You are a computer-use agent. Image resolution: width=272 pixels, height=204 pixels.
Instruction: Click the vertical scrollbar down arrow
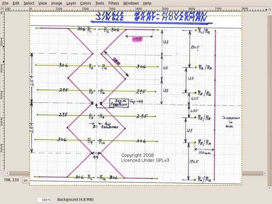pos(269,188)
